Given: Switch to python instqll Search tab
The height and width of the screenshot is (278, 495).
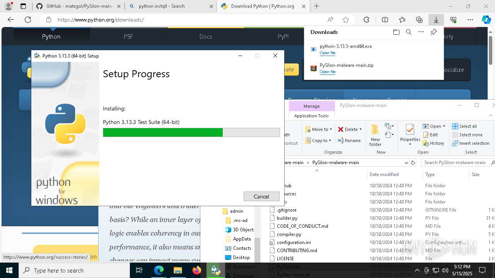Looking at the screenshot, I should [x=171, y=6].
